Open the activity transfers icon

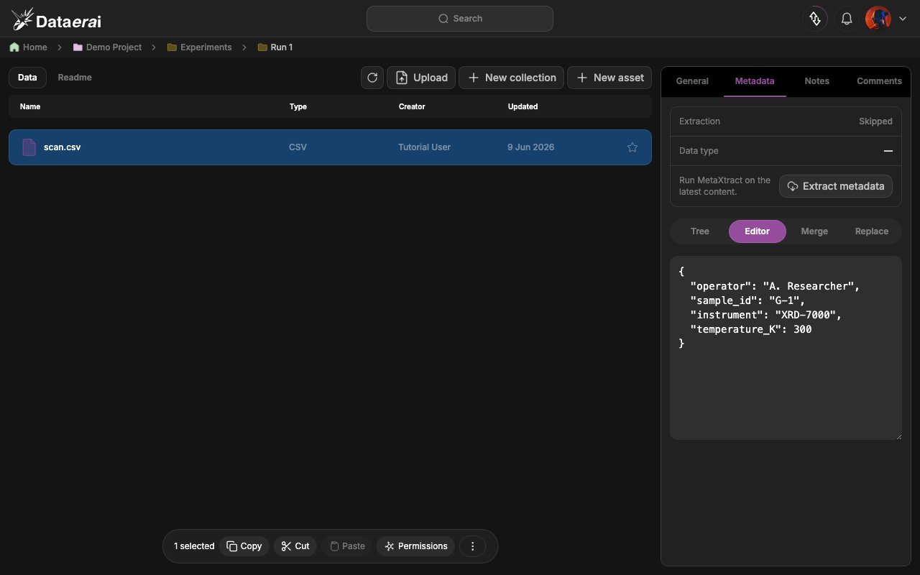click(x=815, y=19)
